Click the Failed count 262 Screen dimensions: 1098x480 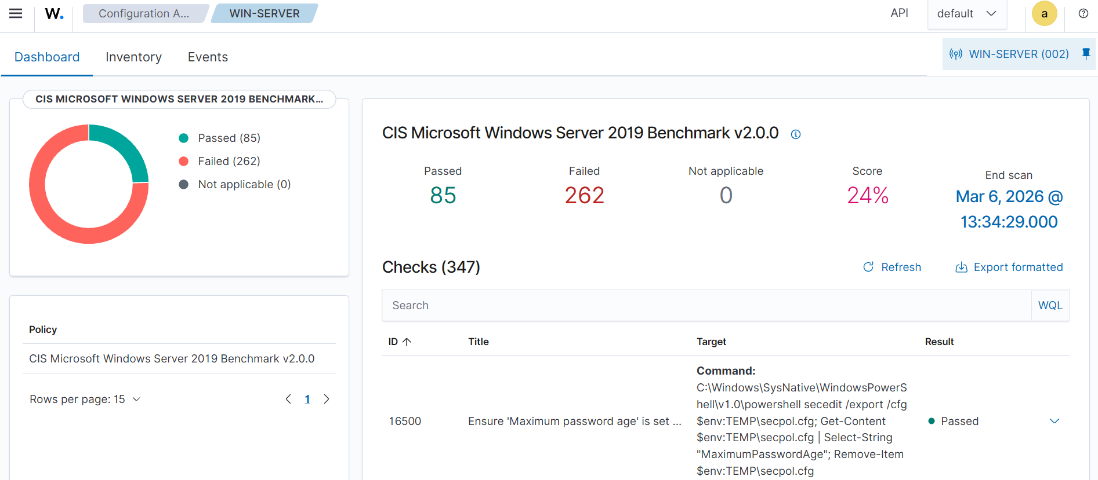click(x=584, y=196)
